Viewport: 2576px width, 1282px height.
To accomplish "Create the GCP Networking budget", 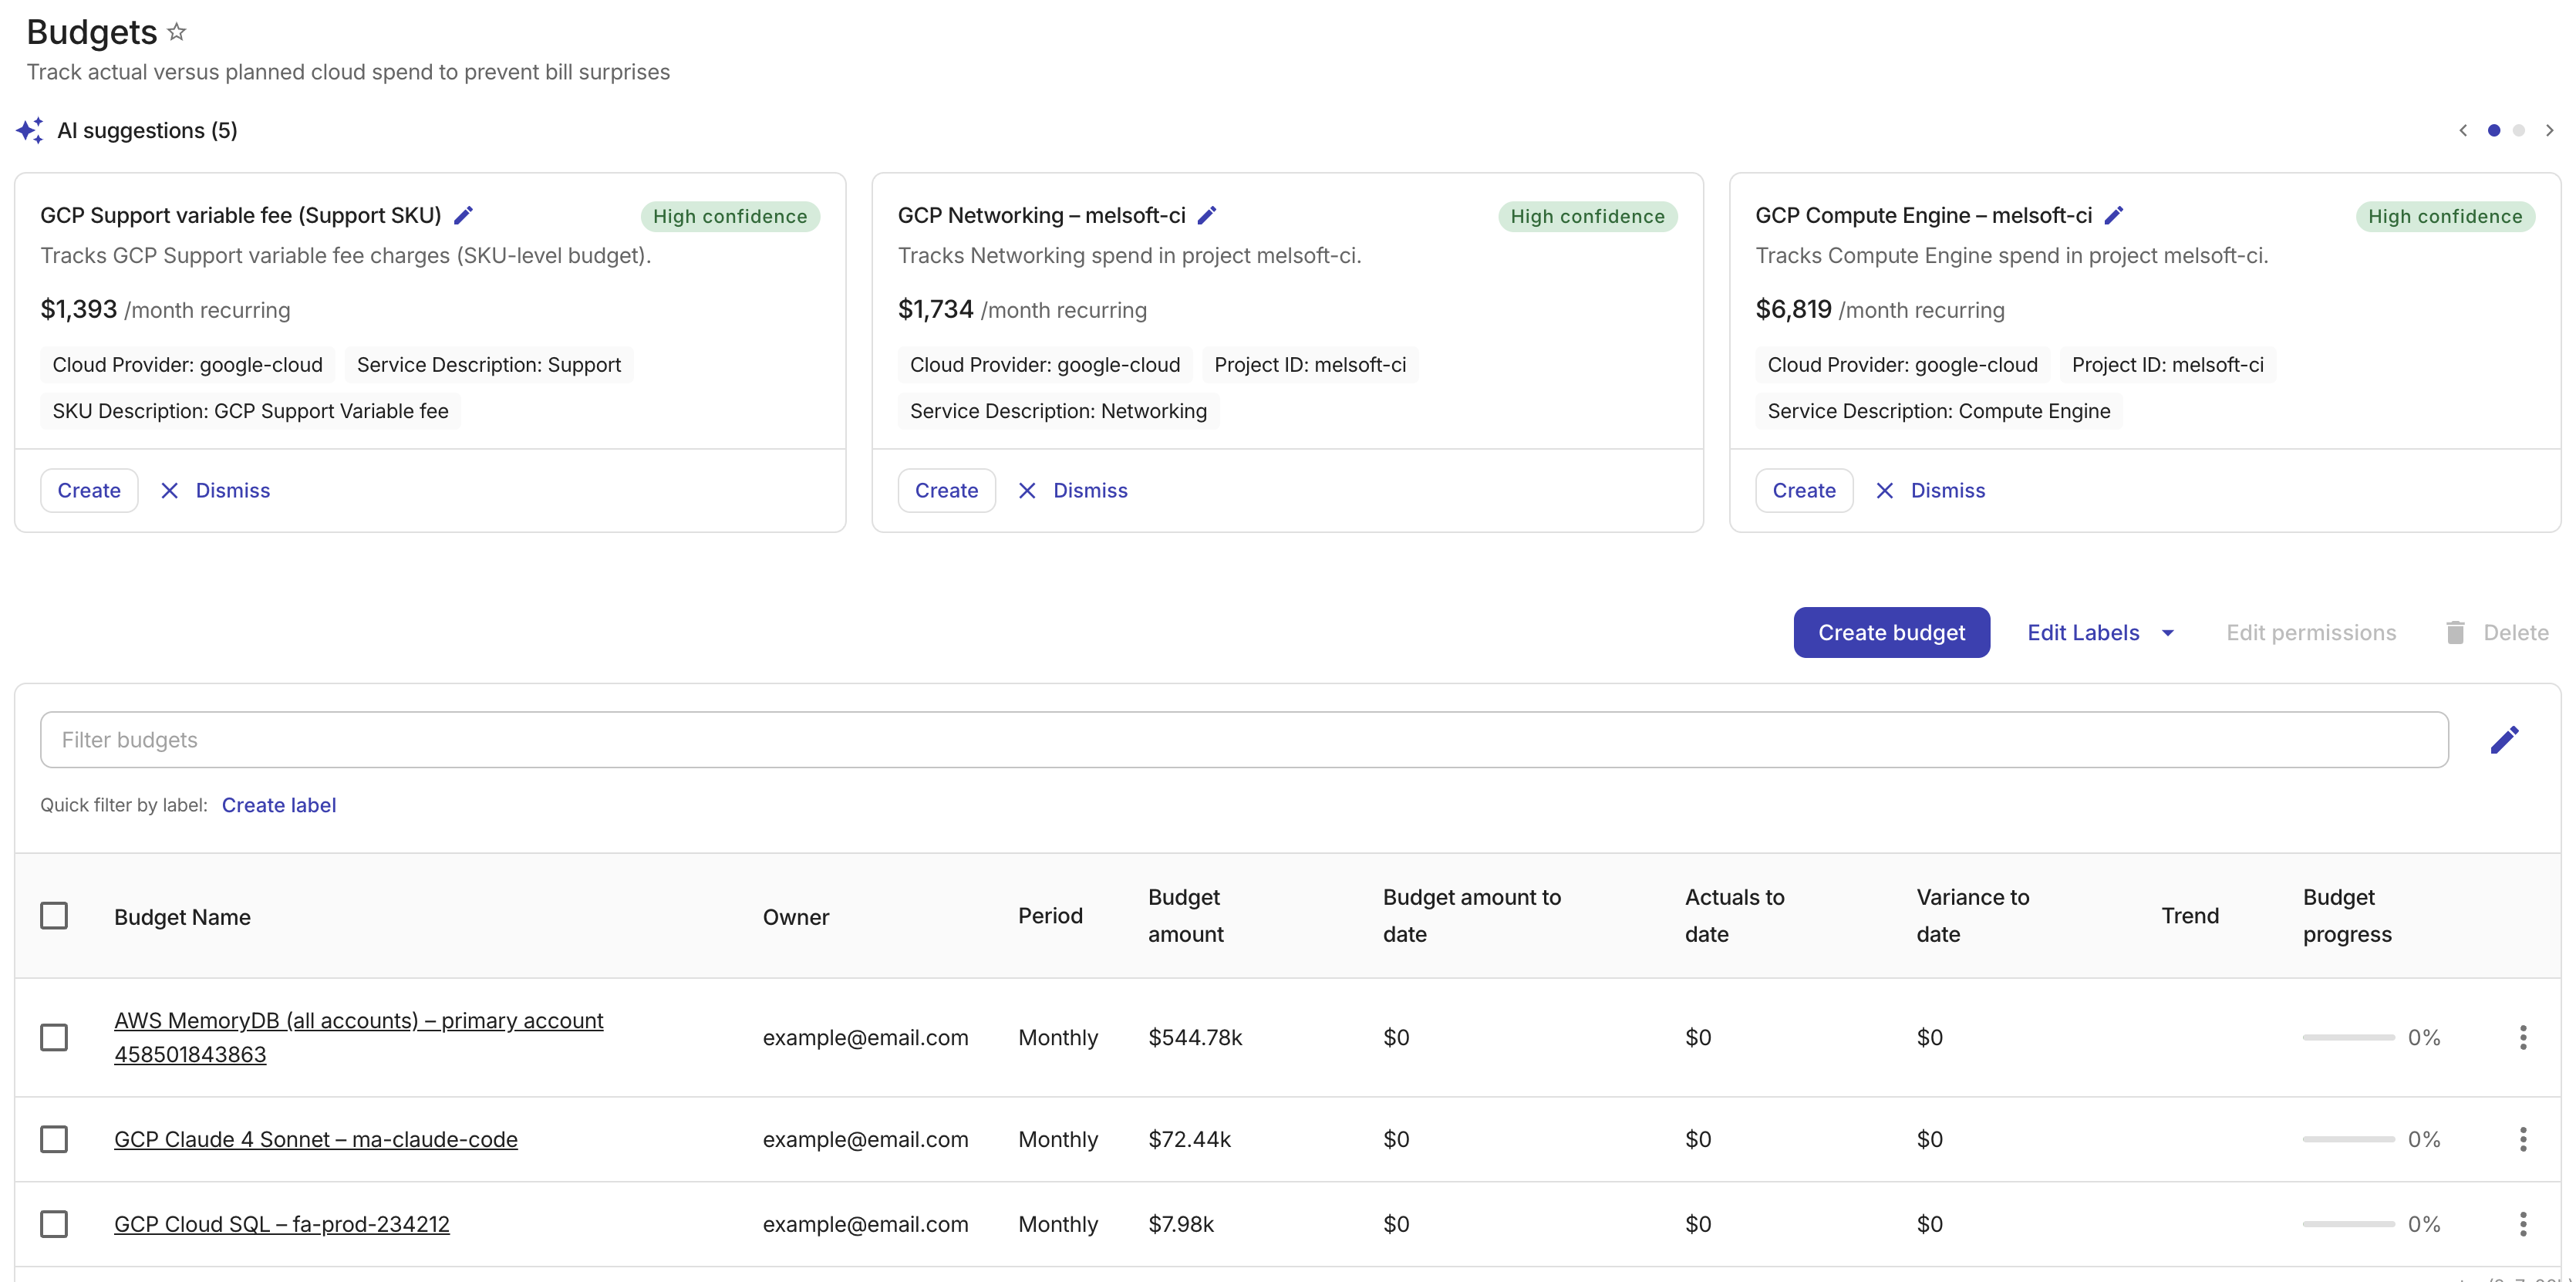I will click(946, 490).
